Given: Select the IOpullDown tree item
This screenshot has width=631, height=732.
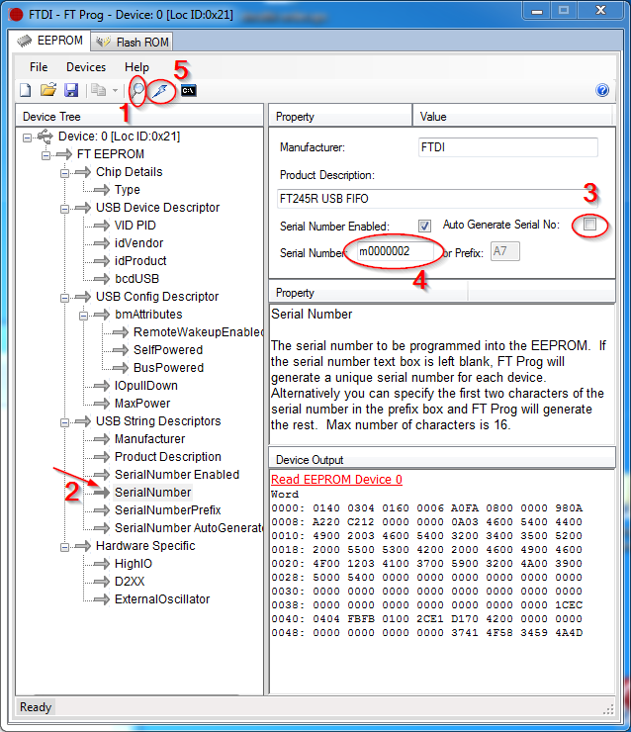Looking at the screenshot, I should [146, 385].
